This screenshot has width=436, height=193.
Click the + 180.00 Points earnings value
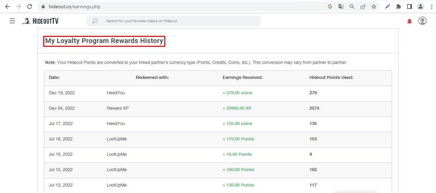238,170
